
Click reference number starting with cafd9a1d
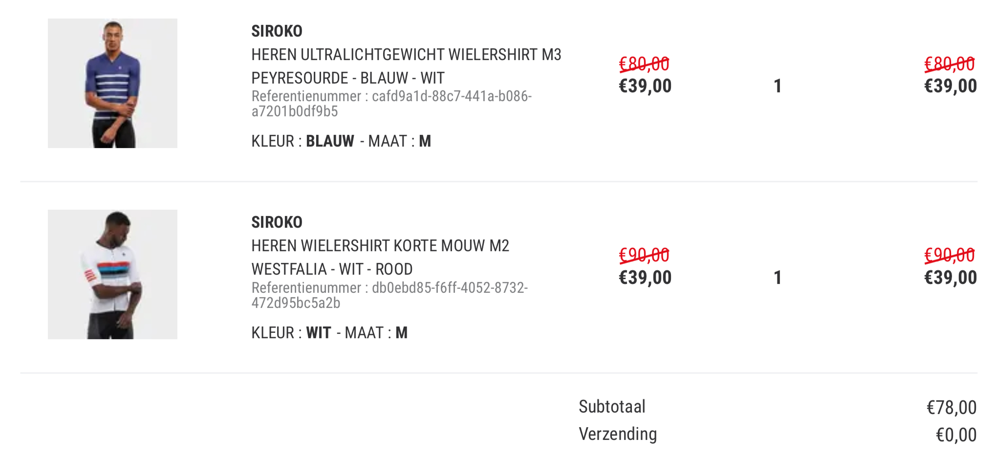[x=391, y=104]
